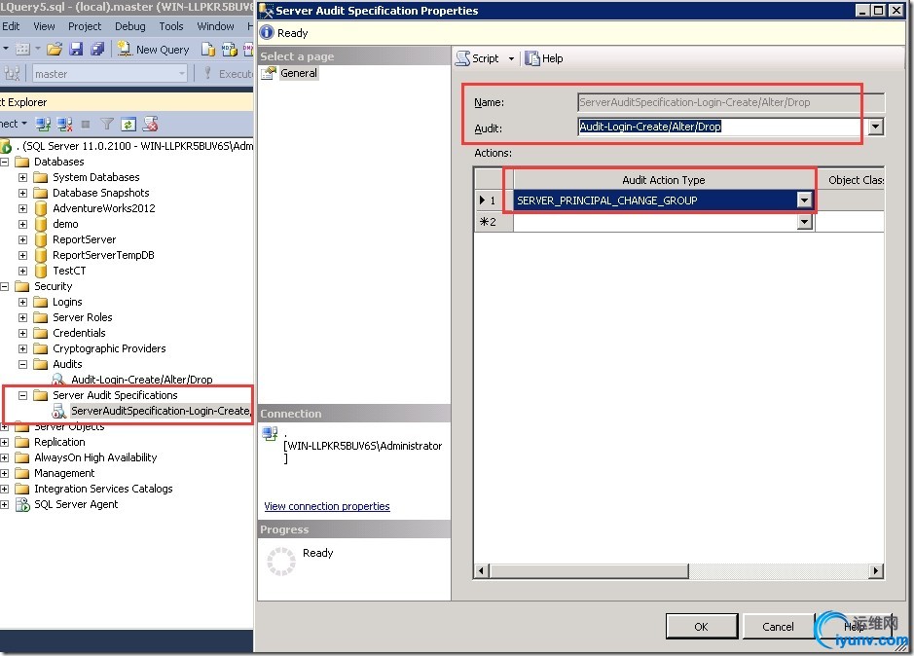Click the Filter funnel icon
Image resolution: width=914 pixels, height=656 pixels.
point(107,124)
